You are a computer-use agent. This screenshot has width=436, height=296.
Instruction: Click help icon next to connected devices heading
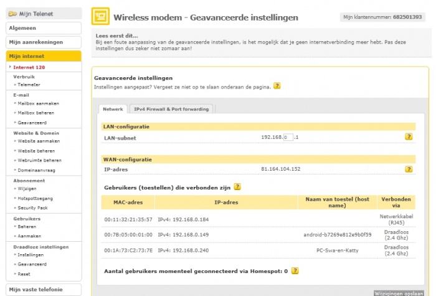point(237,186)
